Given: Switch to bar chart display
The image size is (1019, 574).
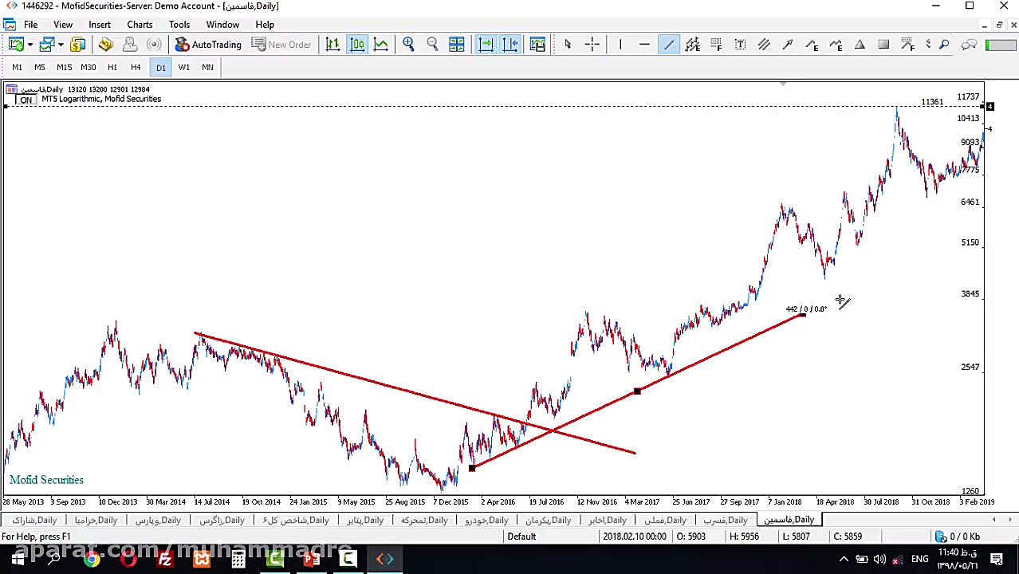Looking at the screenshot, I should pos(332,45).
